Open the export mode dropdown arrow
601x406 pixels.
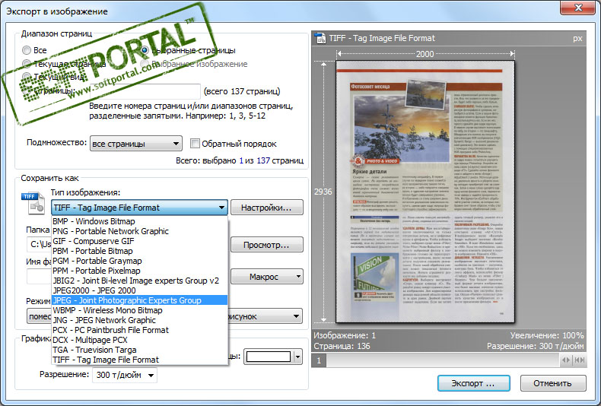pyautogui.click(x=296, y=316)
